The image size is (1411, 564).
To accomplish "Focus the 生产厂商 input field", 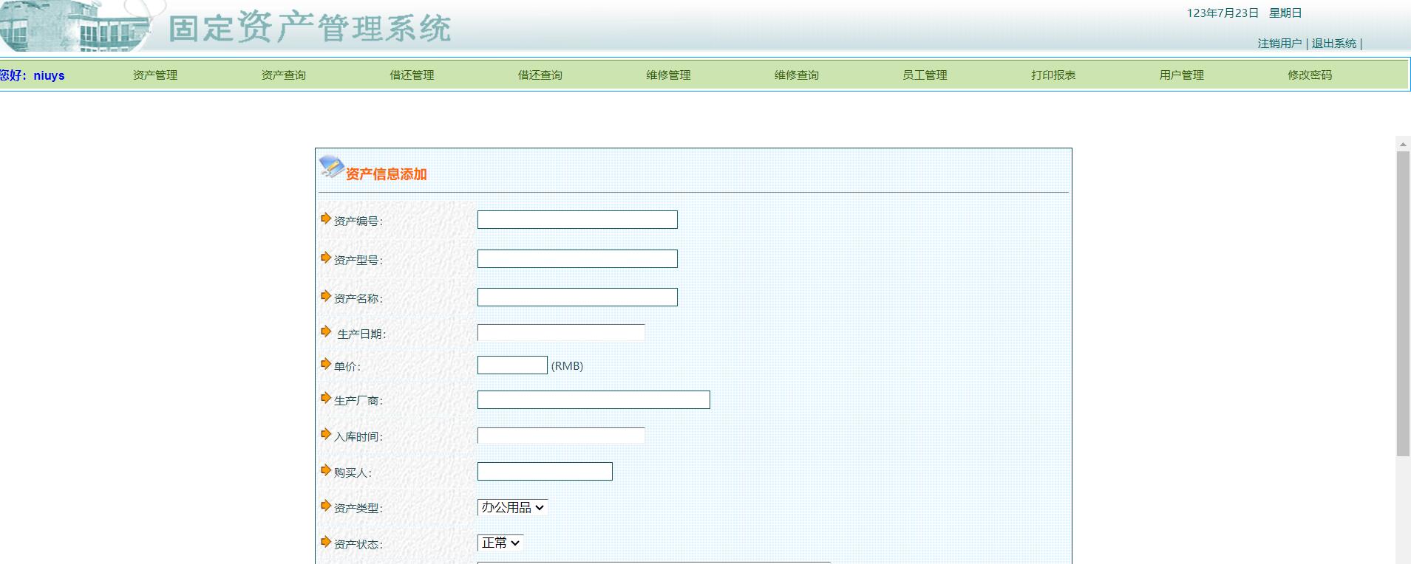I will pyautogui.click(x=594, y=399).
